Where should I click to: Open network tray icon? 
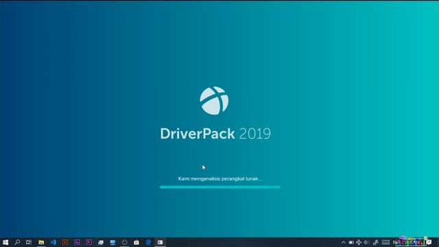coord(359,242)
